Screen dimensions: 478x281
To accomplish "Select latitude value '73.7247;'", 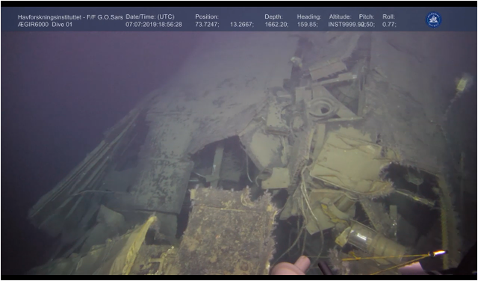I will [208, 25].
